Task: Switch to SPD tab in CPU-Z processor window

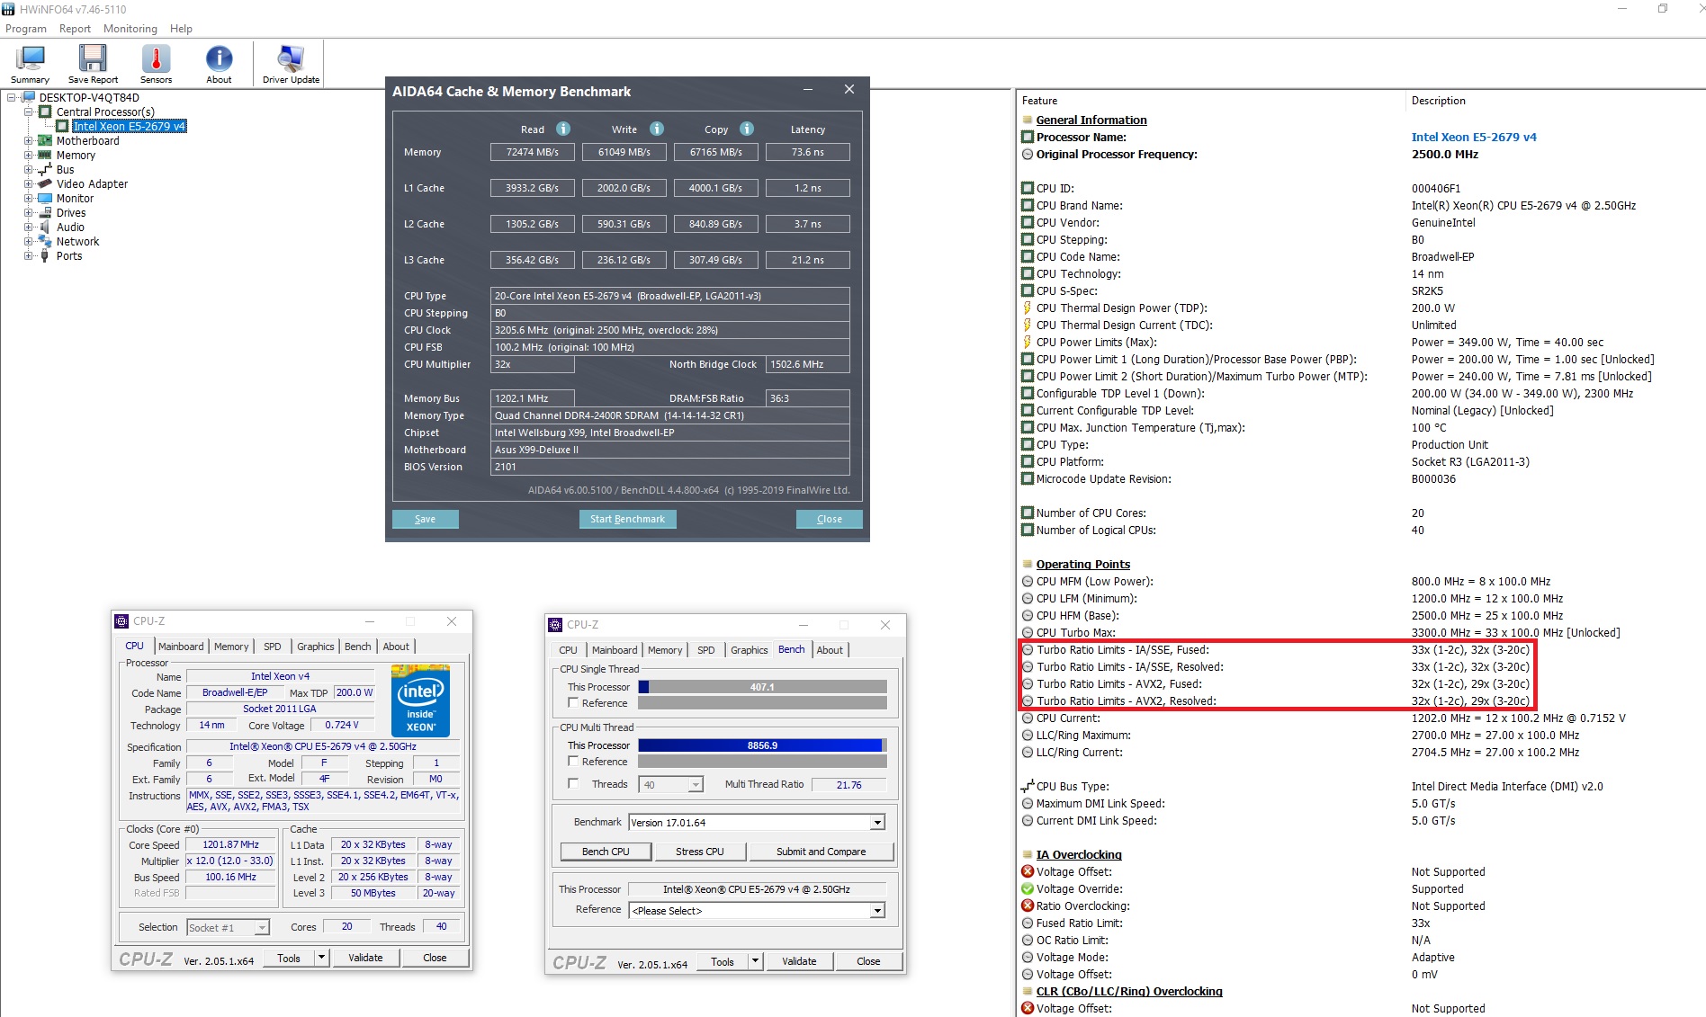Action: tap(272, 647)
